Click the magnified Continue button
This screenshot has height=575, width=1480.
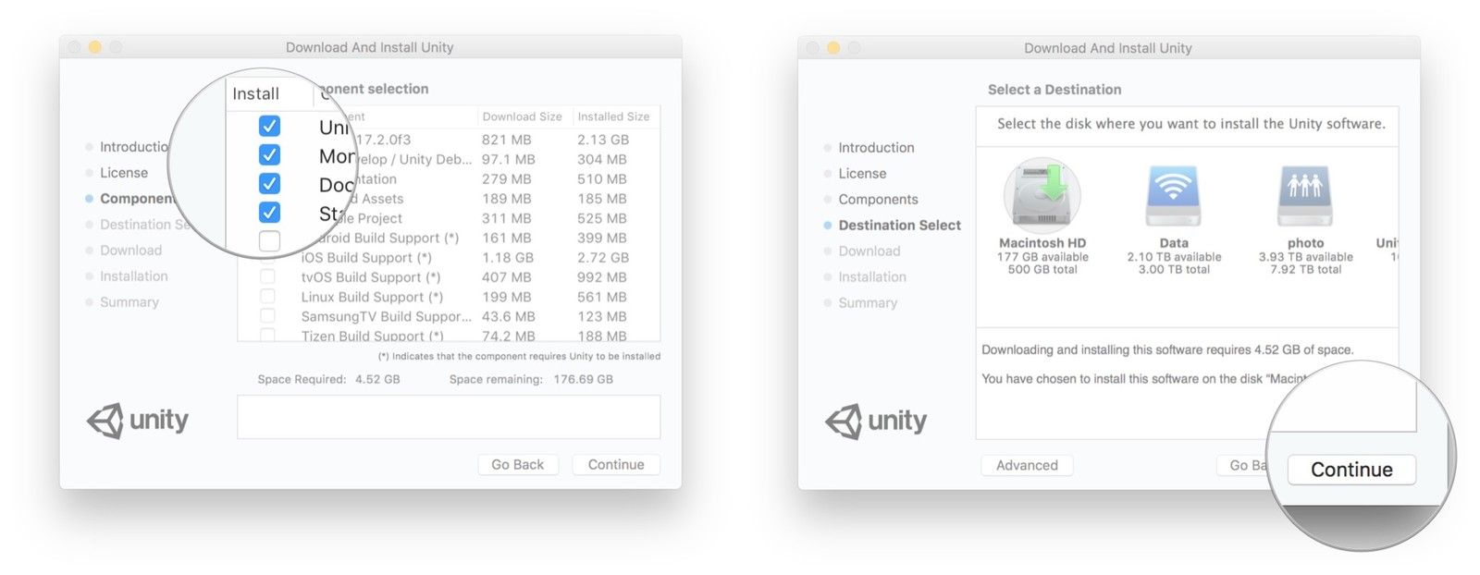coord(1350,470)
